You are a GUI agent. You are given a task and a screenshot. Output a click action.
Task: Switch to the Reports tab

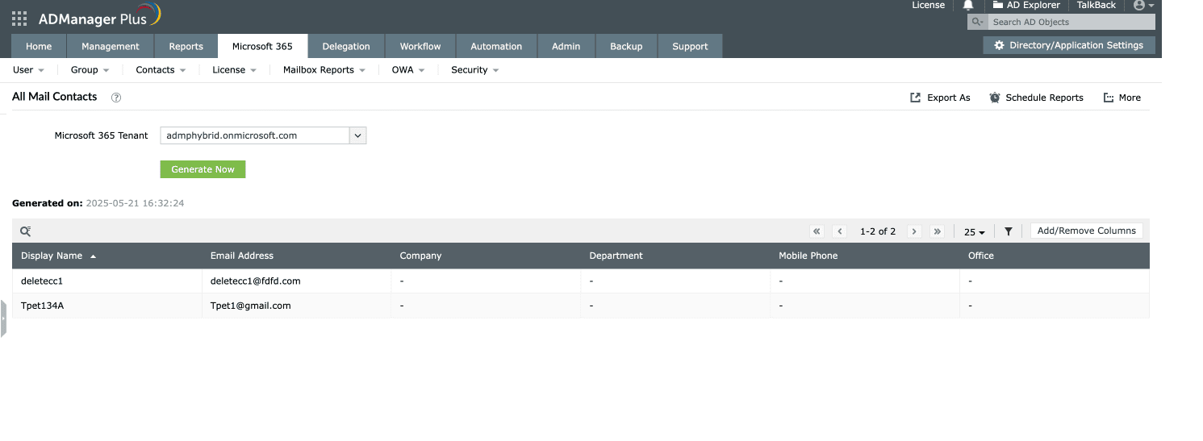186,46
